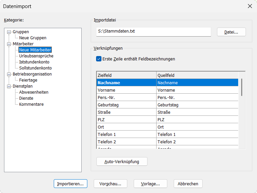
Task: Click the Zielfeld column header
Action: coord(126,75)
